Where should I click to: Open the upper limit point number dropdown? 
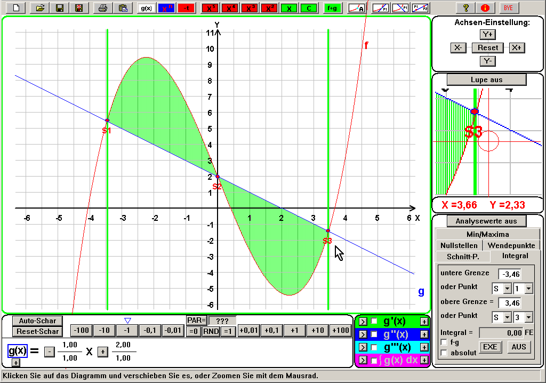click(528, 317)
